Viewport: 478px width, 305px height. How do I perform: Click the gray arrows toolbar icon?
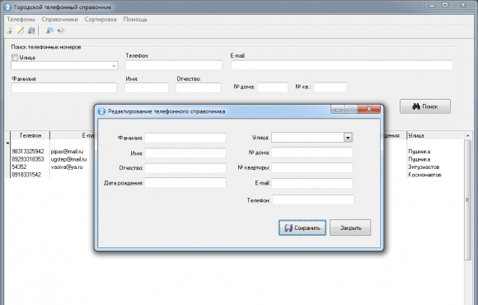(x=61, y=30)
